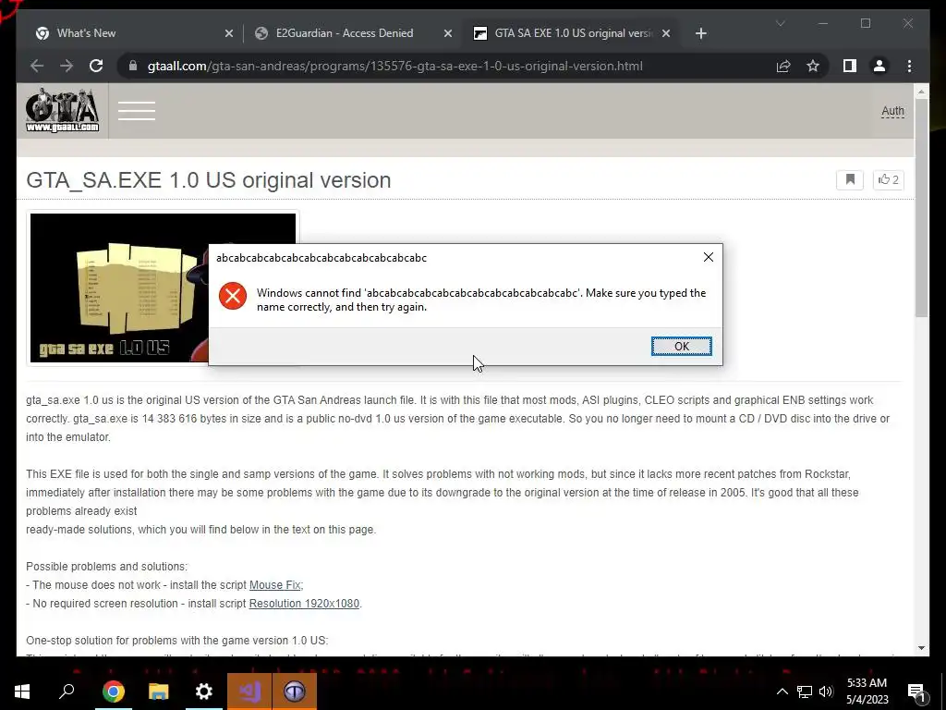Open the round T app in taskbar
This screenshot has height=710, width=946.
(295, 692)
